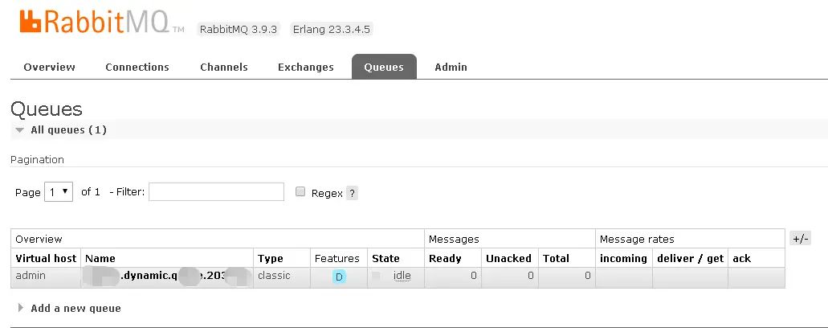Enable the Regex filter checkbox
828x328 pixels.
300,191
